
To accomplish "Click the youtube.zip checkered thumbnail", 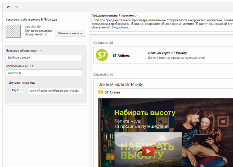I will coord(13,31).
